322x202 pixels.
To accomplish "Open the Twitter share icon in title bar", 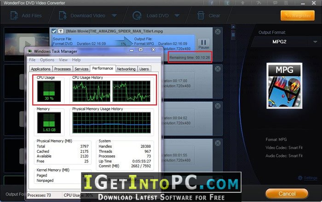I will click(x=227, y=3).
